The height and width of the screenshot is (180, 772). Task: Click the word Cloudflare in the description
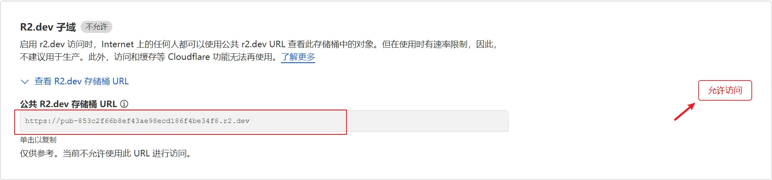189,57
